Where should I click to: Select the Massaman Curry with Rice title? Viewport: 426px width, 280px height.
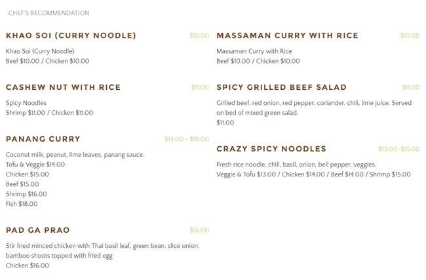287,35
